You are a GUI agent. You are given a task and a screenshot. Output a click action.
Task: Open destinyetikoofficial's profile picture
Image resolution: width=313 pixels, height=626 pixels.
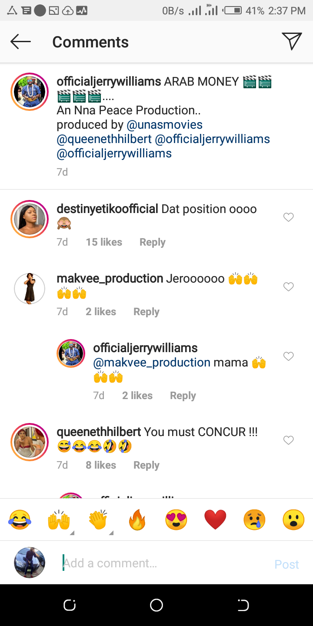[x=30, y=219]
